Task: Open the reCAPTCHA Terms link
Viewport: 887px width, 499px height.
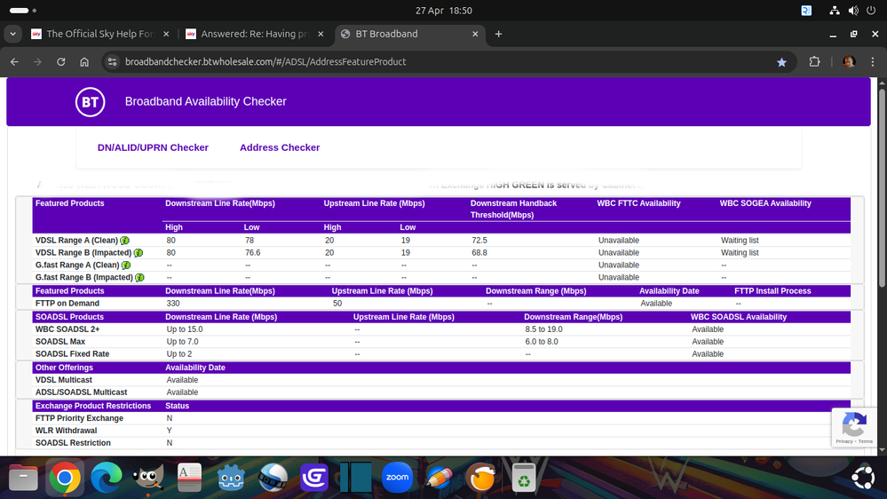Action: (x=866, y=441)
